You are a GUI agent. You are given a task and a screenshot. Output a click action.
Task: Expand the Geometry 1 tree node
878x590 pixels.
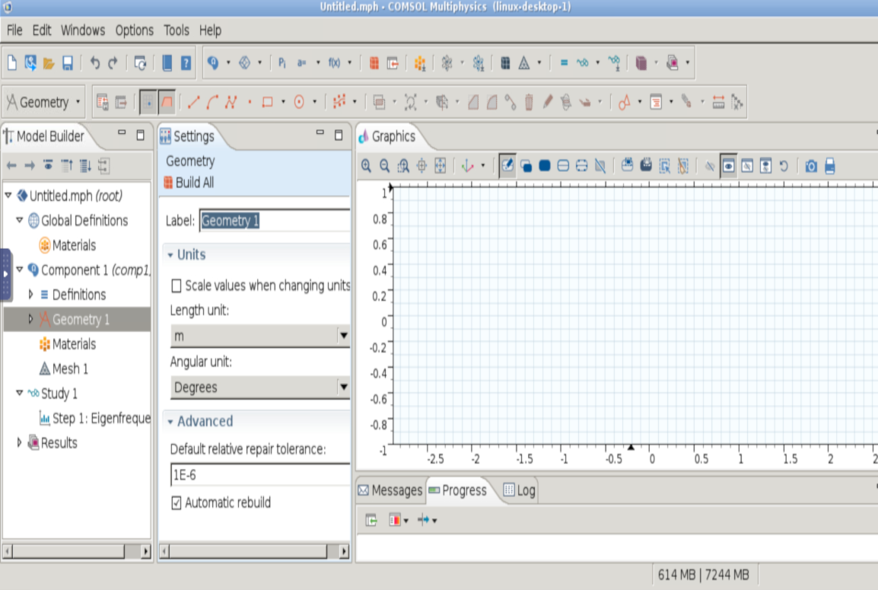tap(30, 319)
